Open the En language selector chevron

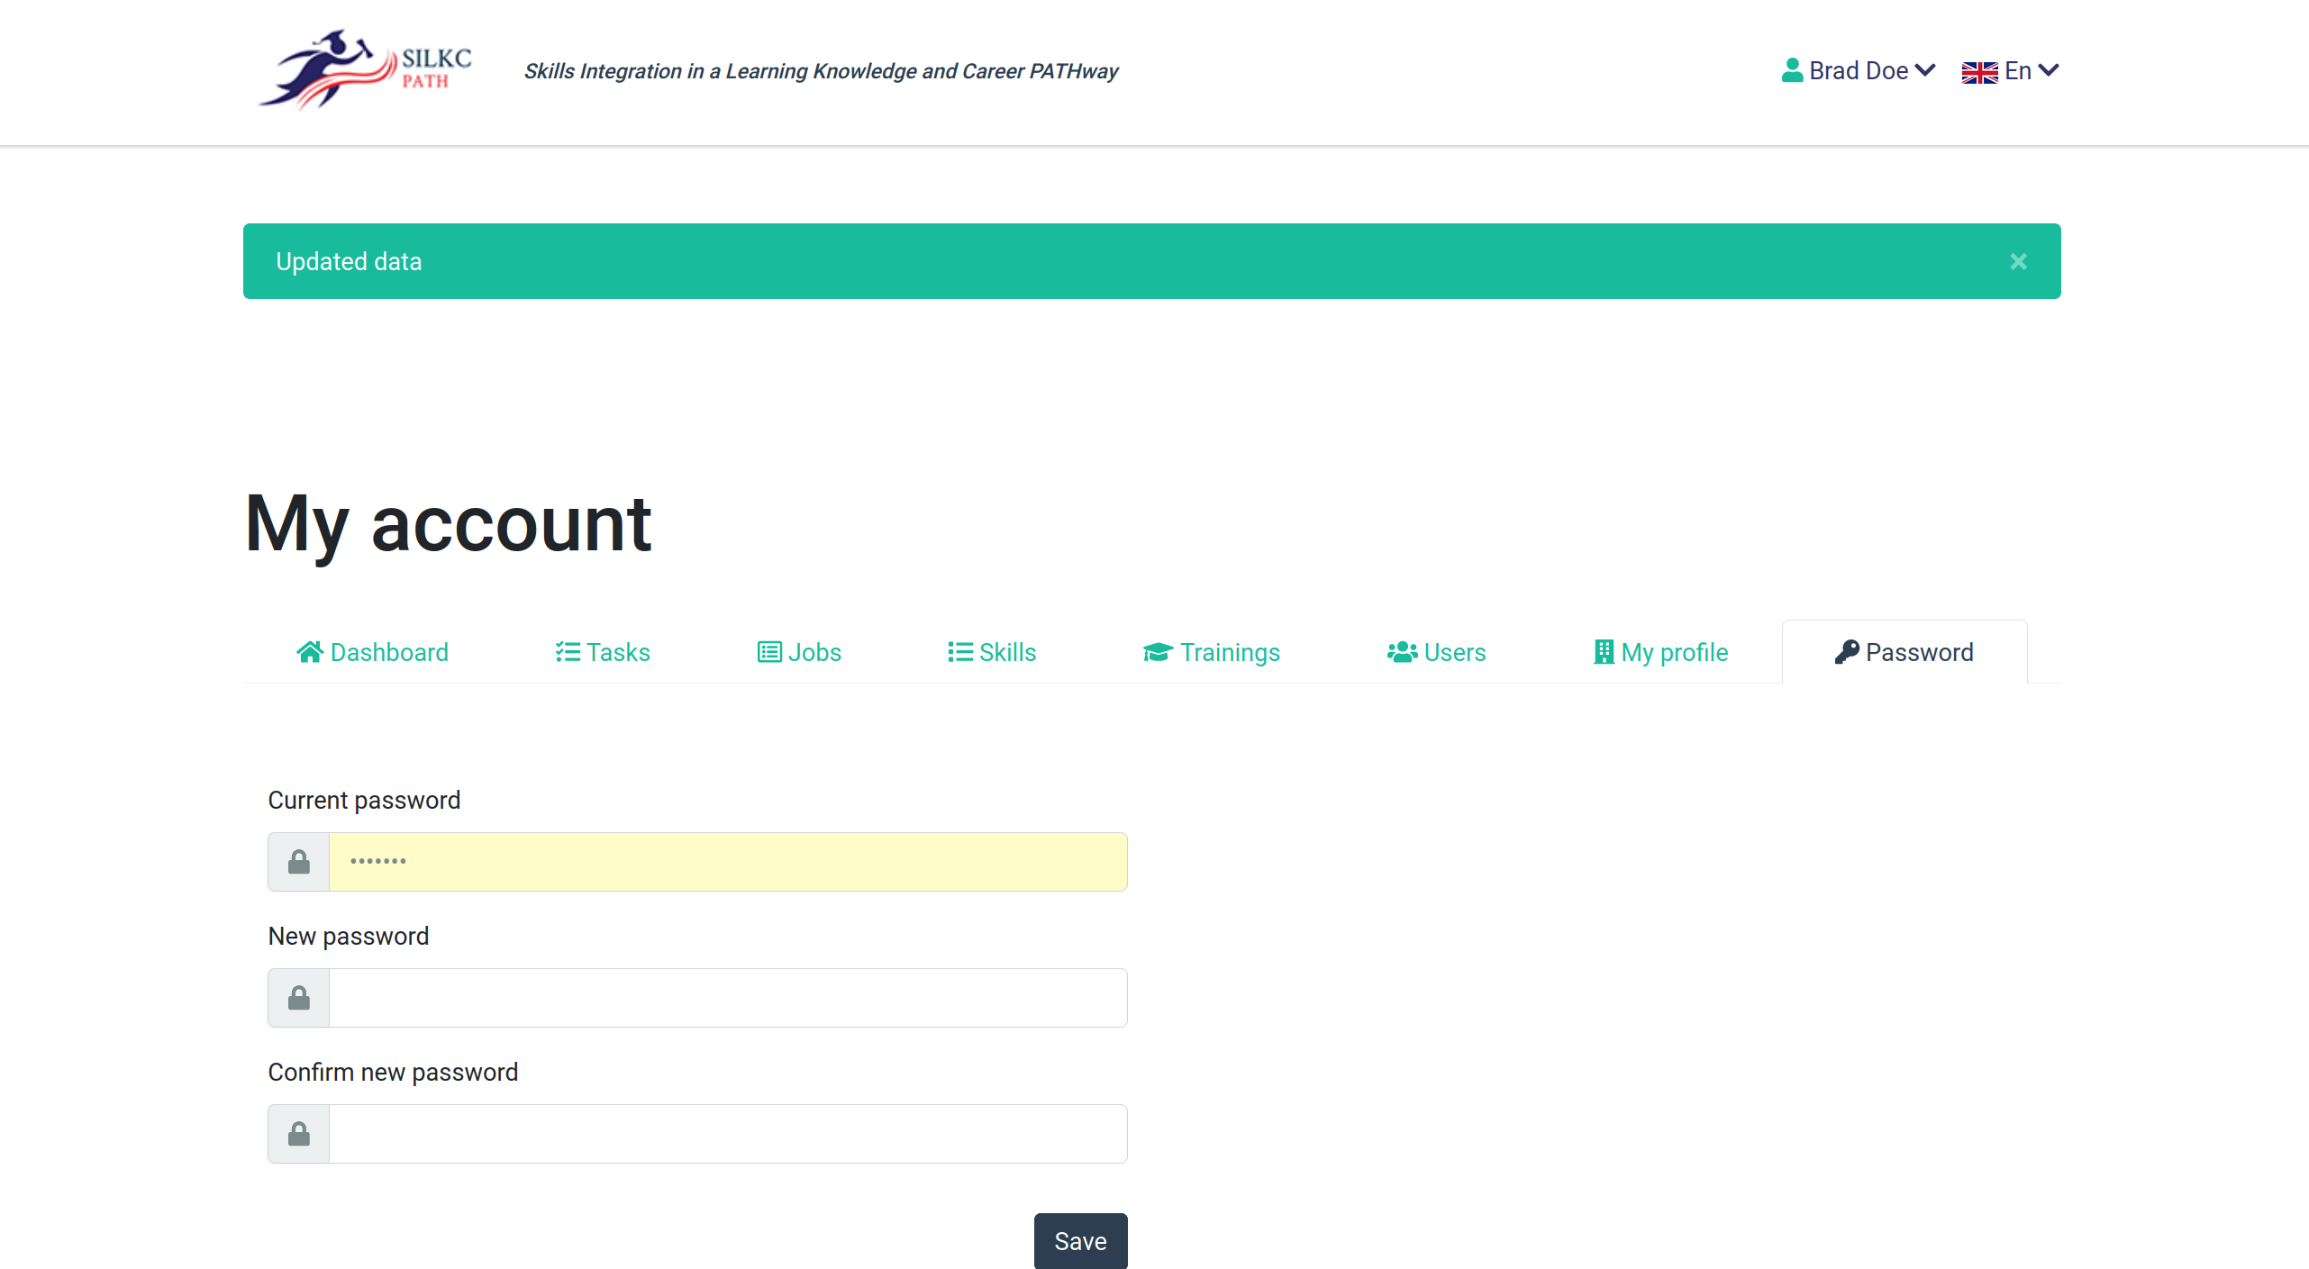[2049, 70]
